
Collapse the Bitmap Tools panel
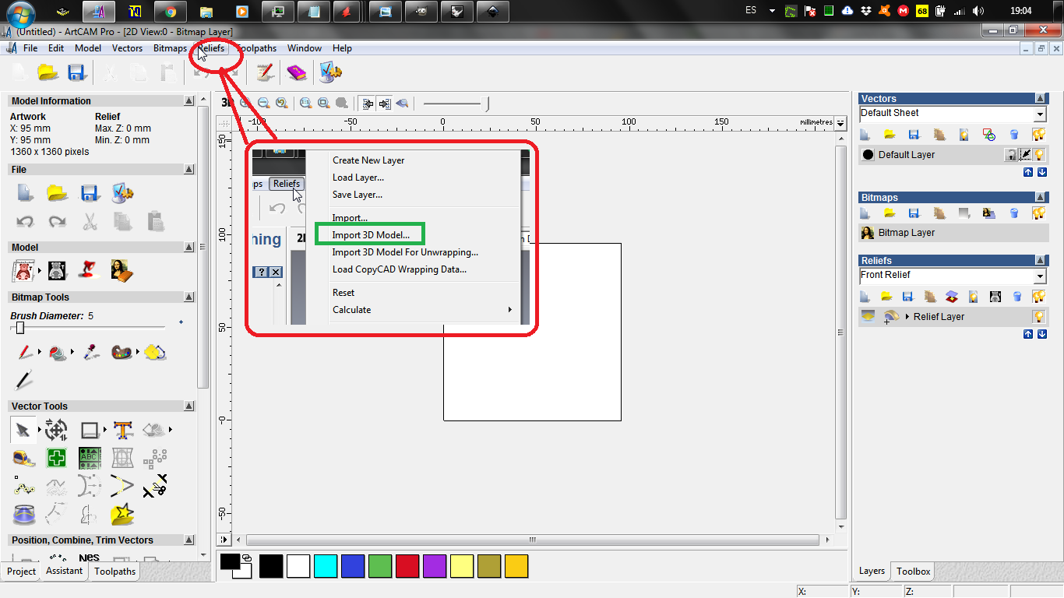(189, 297)
